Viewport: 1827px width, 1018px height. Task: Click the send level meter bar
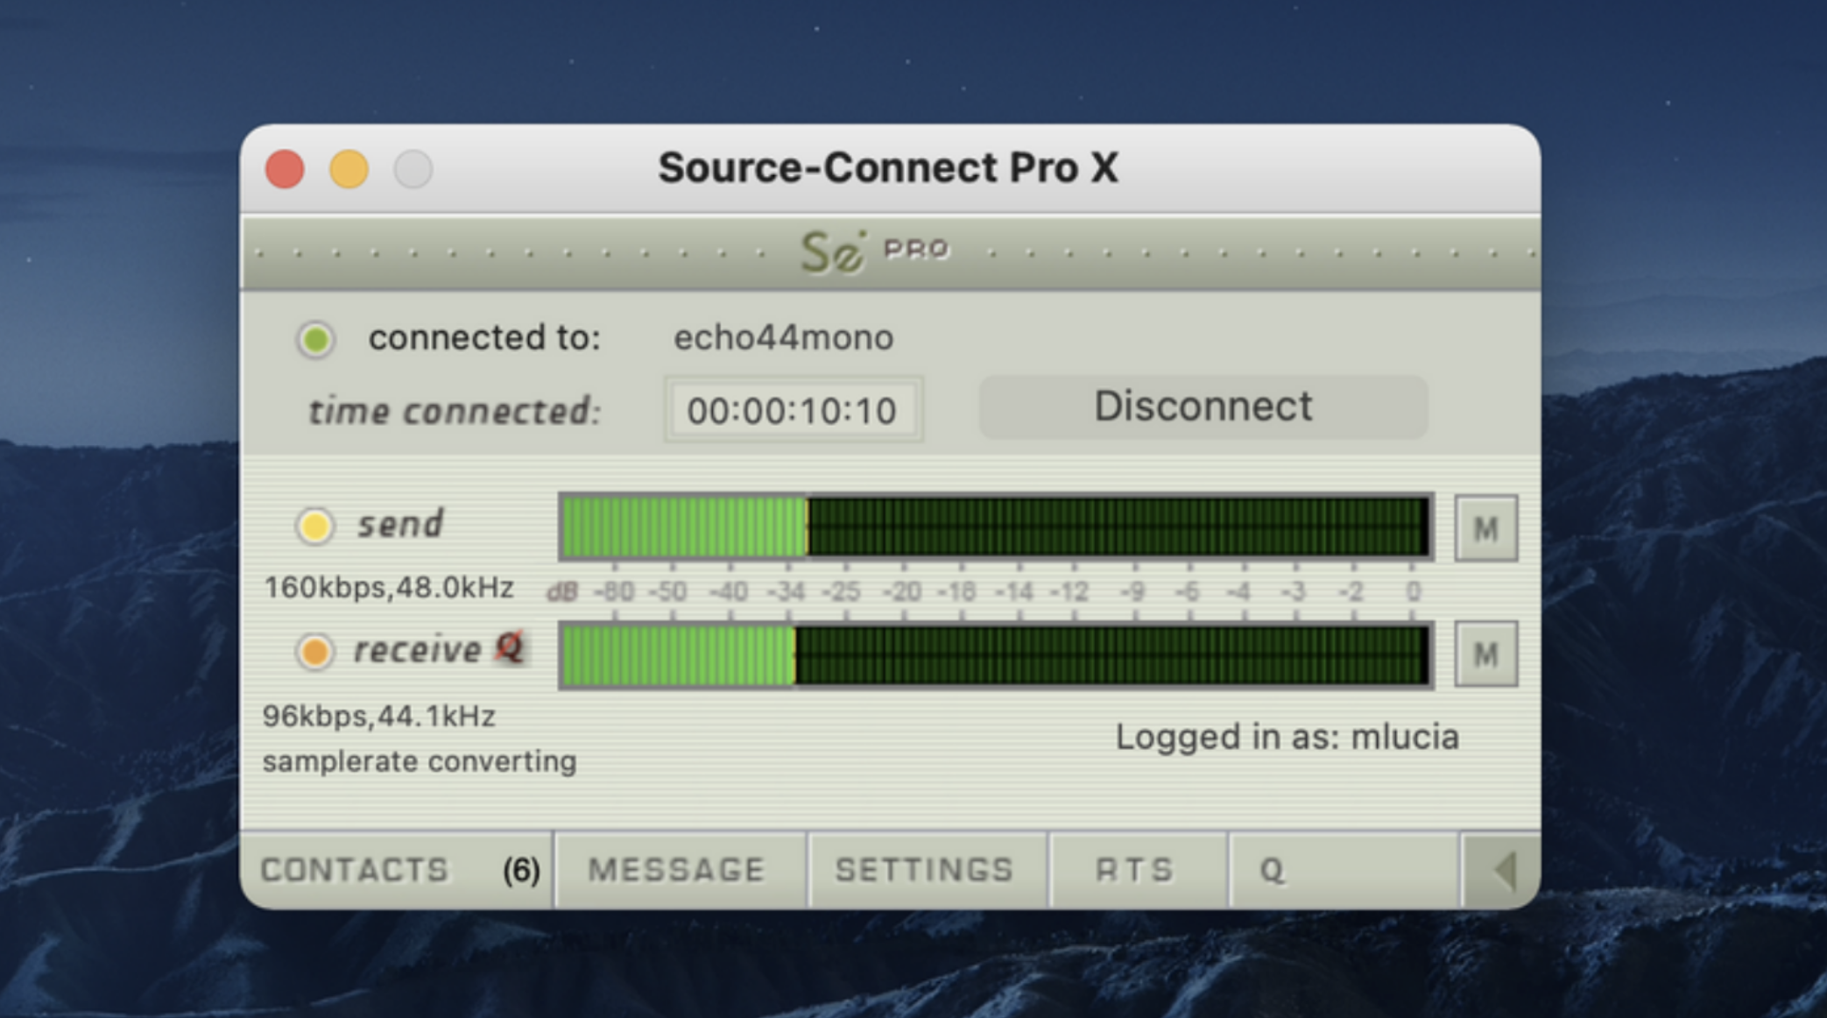point(996,527)
